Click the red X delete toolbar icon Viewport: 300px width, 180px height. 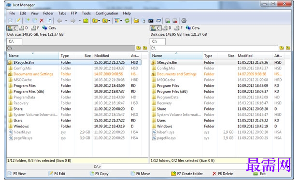(x=42, y=21)
